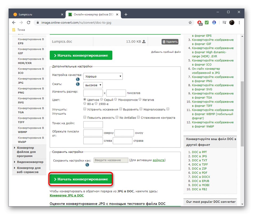Close the online converter DOC tab
Image resolution: width=253 pixels, height=215 pixels.
(117, 15)
